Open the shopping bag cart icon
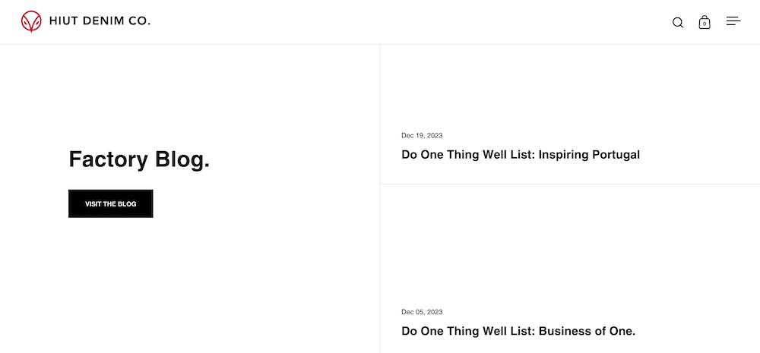 [705, 23]
